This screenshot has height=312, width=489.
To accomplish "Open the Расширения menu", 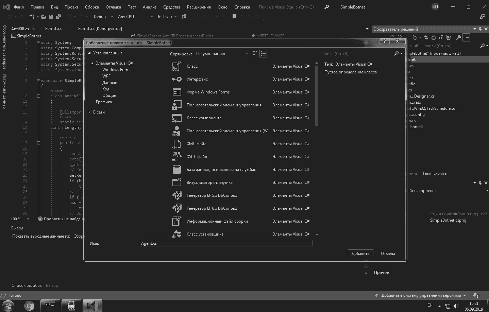I will (x=199, y=7).
